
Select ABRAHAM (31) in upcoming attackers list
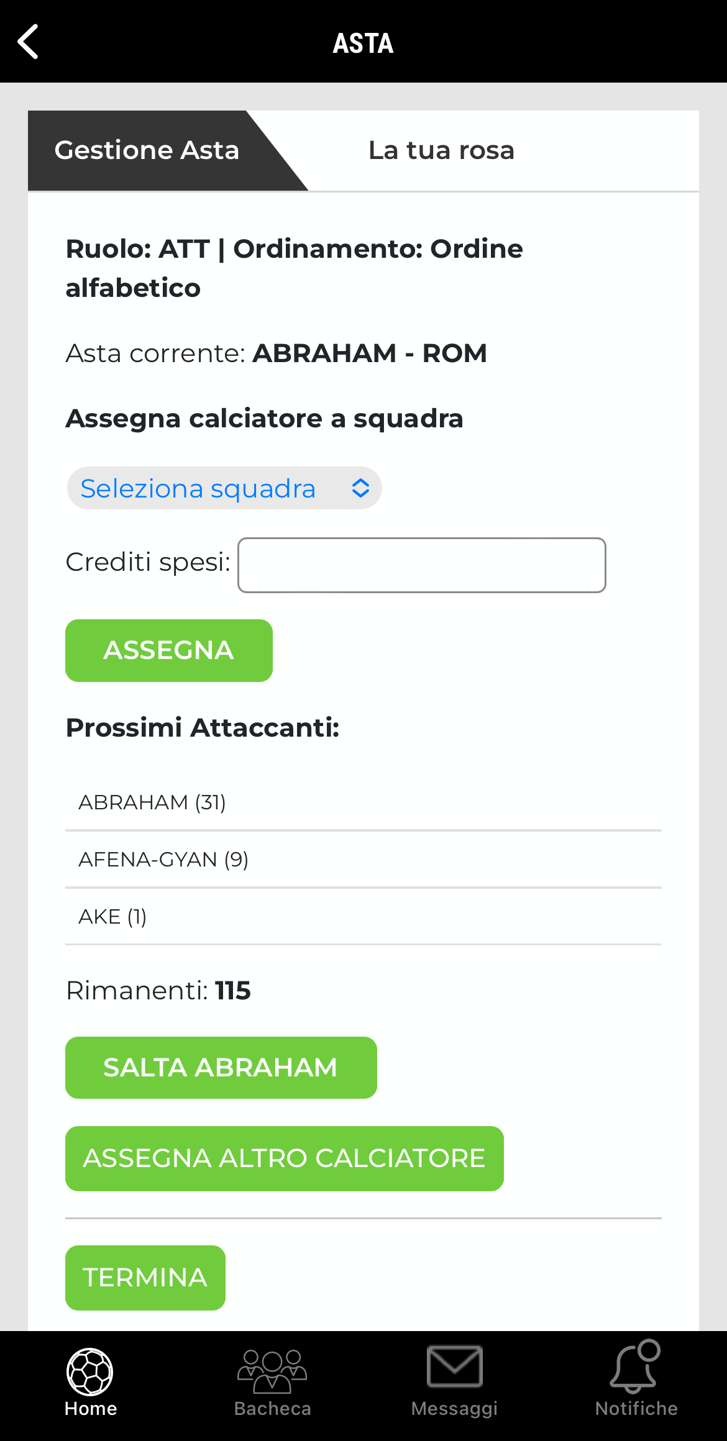152,802
